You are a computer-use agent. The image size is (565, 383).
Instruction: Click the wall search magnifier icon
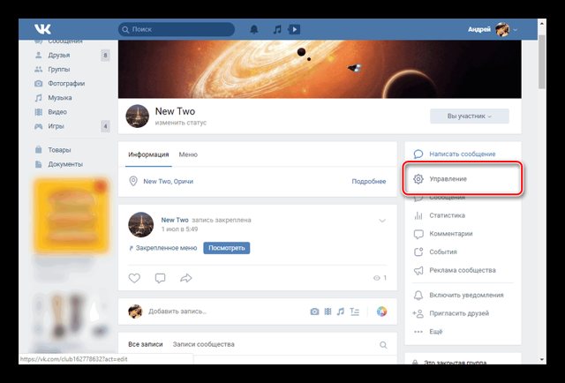click(383, 345)
